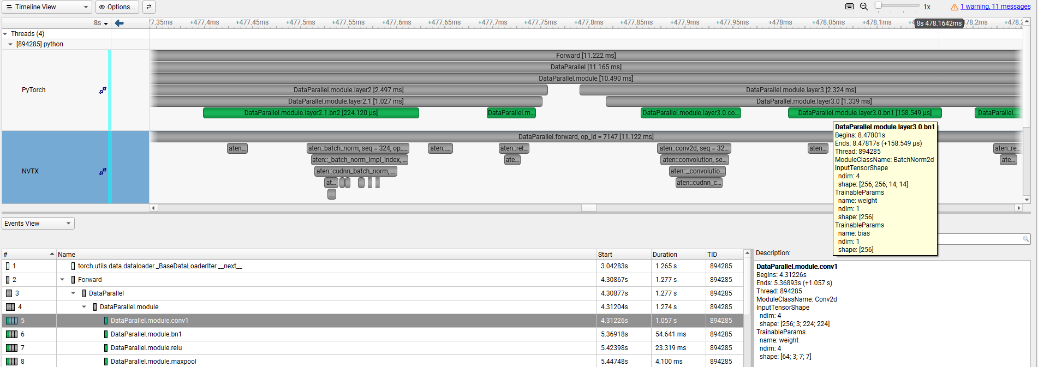This screenshot has width=1038, height=367.
Task: Open the 8s time unit dropdown
Action: (100, 23)
